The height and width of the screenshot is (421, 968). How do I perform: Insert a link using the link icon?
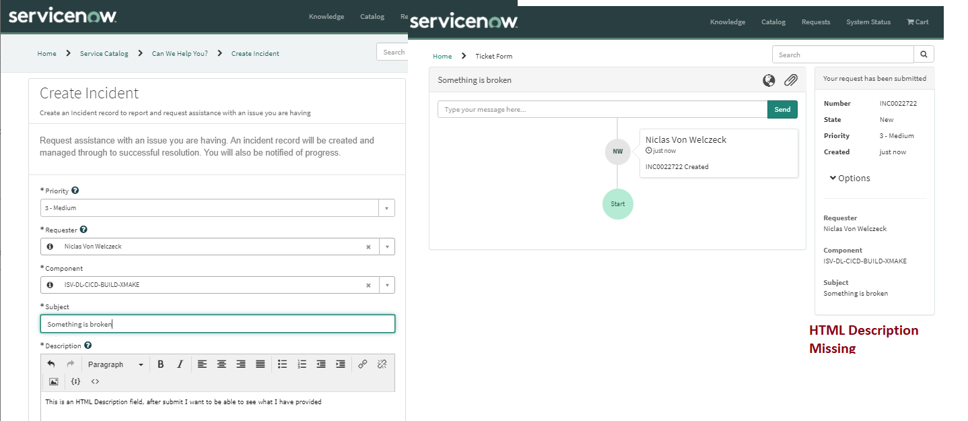coord(362,364)
